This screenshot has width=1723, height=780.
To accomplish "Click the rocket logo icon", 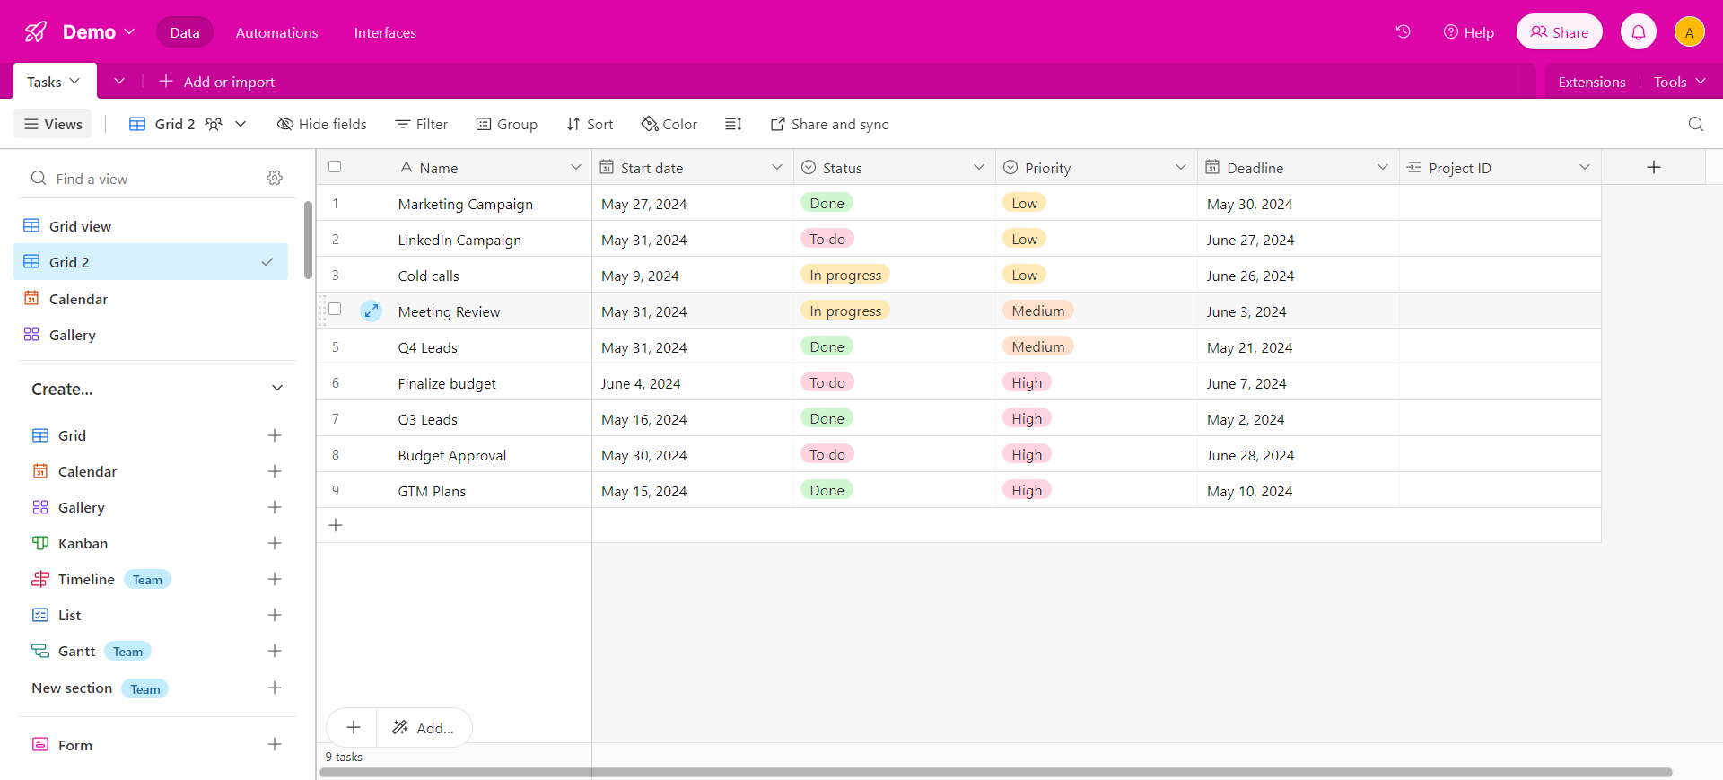I will click(36, 32).
